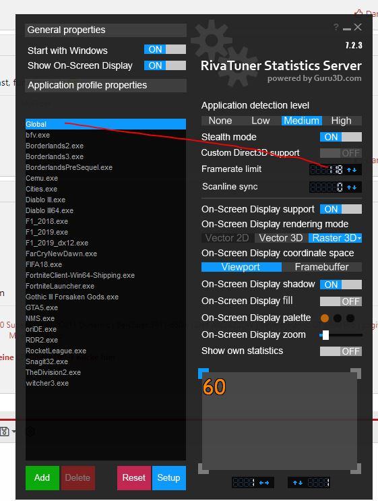This screenshot has height=501, width=378.
Task: Follow the Guru3D.com powered-by link
Action: (315, 79)
